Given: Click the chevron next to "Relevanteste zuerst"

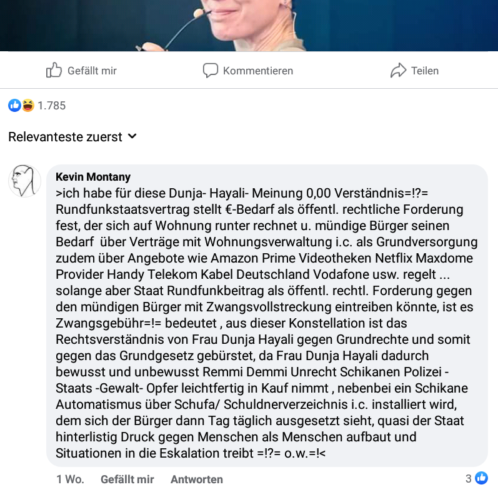Looking at the screenshot, I should pyautogui.click(x=132, y=136).
